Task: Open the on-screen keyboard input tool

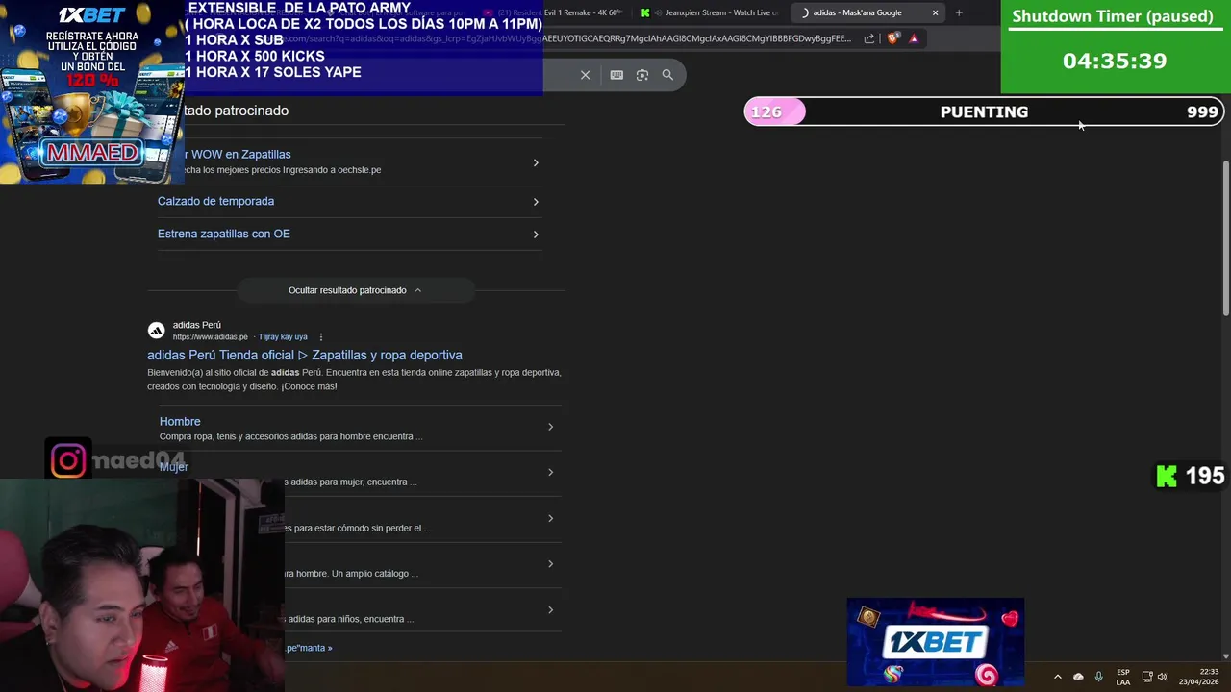Action: click(x=616, y=75)
